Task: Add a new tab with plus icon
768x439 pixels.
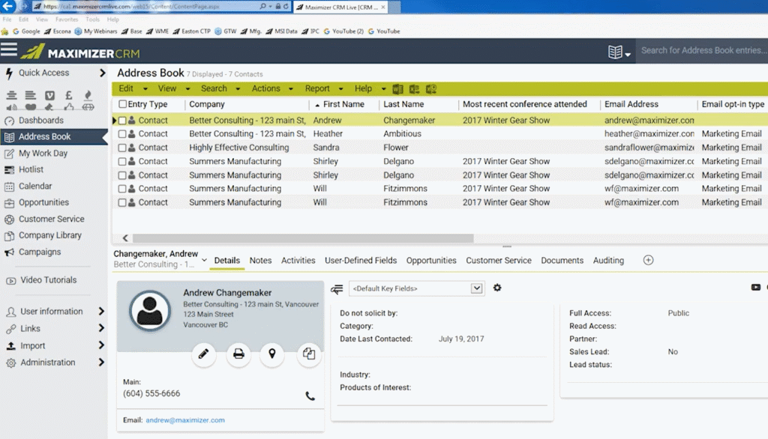Action: tap(648, 261)
